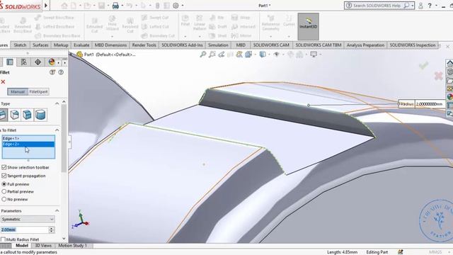The width and height of the screenshot is (453, 255).
Task: Collapse the Type section
Action: pos(57,103)
